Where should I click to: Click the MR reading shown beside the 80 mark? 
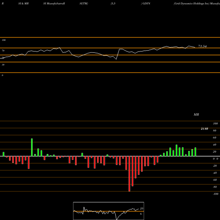point(204,129)
